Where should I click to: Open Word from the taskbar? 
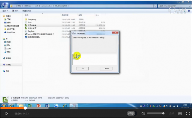click(47, 106)
